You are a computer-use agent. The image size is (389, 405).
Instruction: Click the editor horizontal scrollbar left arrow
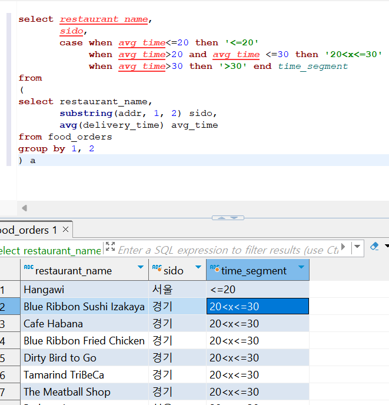pos(25,208)
